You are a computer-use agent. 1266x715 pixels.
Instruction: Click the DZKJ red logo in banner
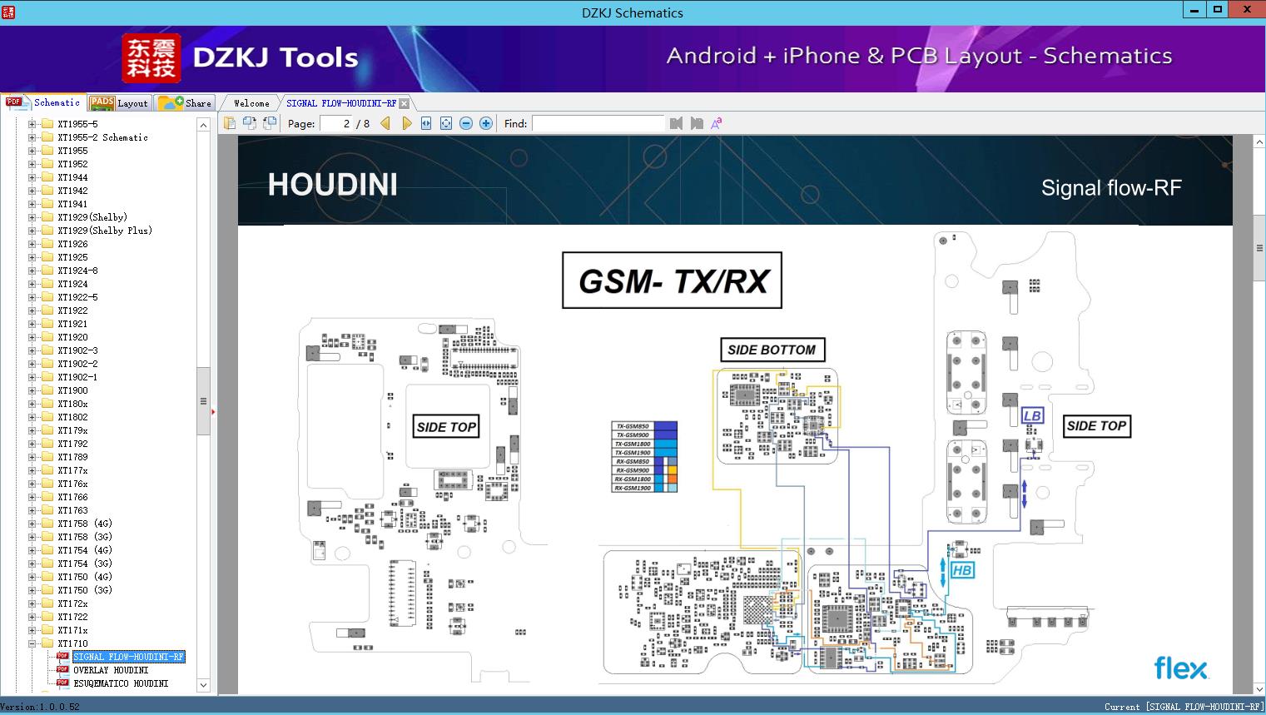[151, 57]
